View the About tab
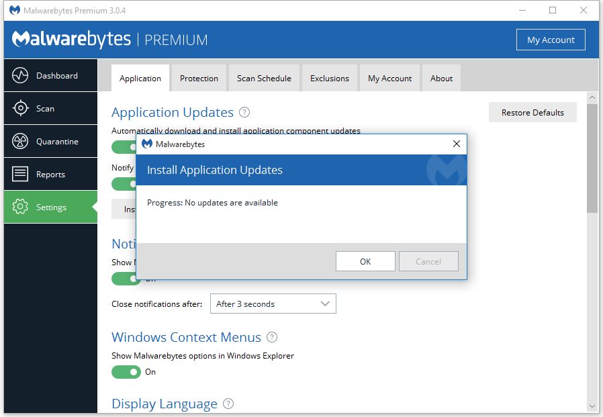The width and height of the screenshot is (603, 417). [441, 78]
